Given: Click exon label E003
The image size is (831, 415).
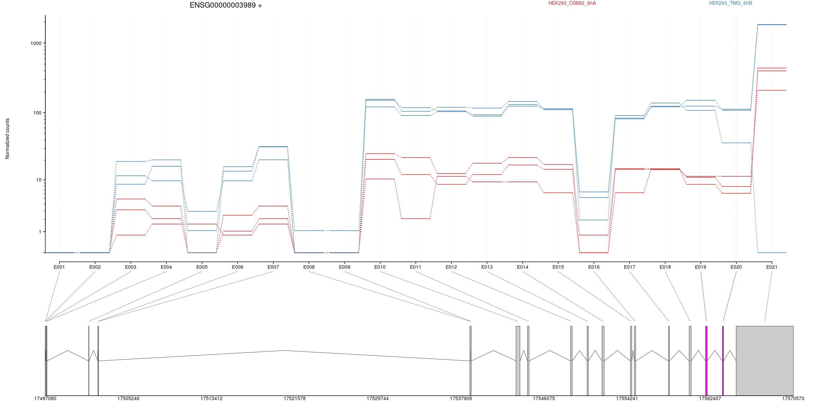Looking at the screenshot, I should [131, 267].
